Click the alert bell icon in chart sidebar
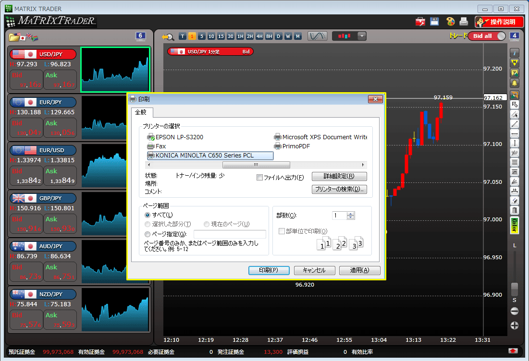The image size is (529, 361). tap(515, 83)
